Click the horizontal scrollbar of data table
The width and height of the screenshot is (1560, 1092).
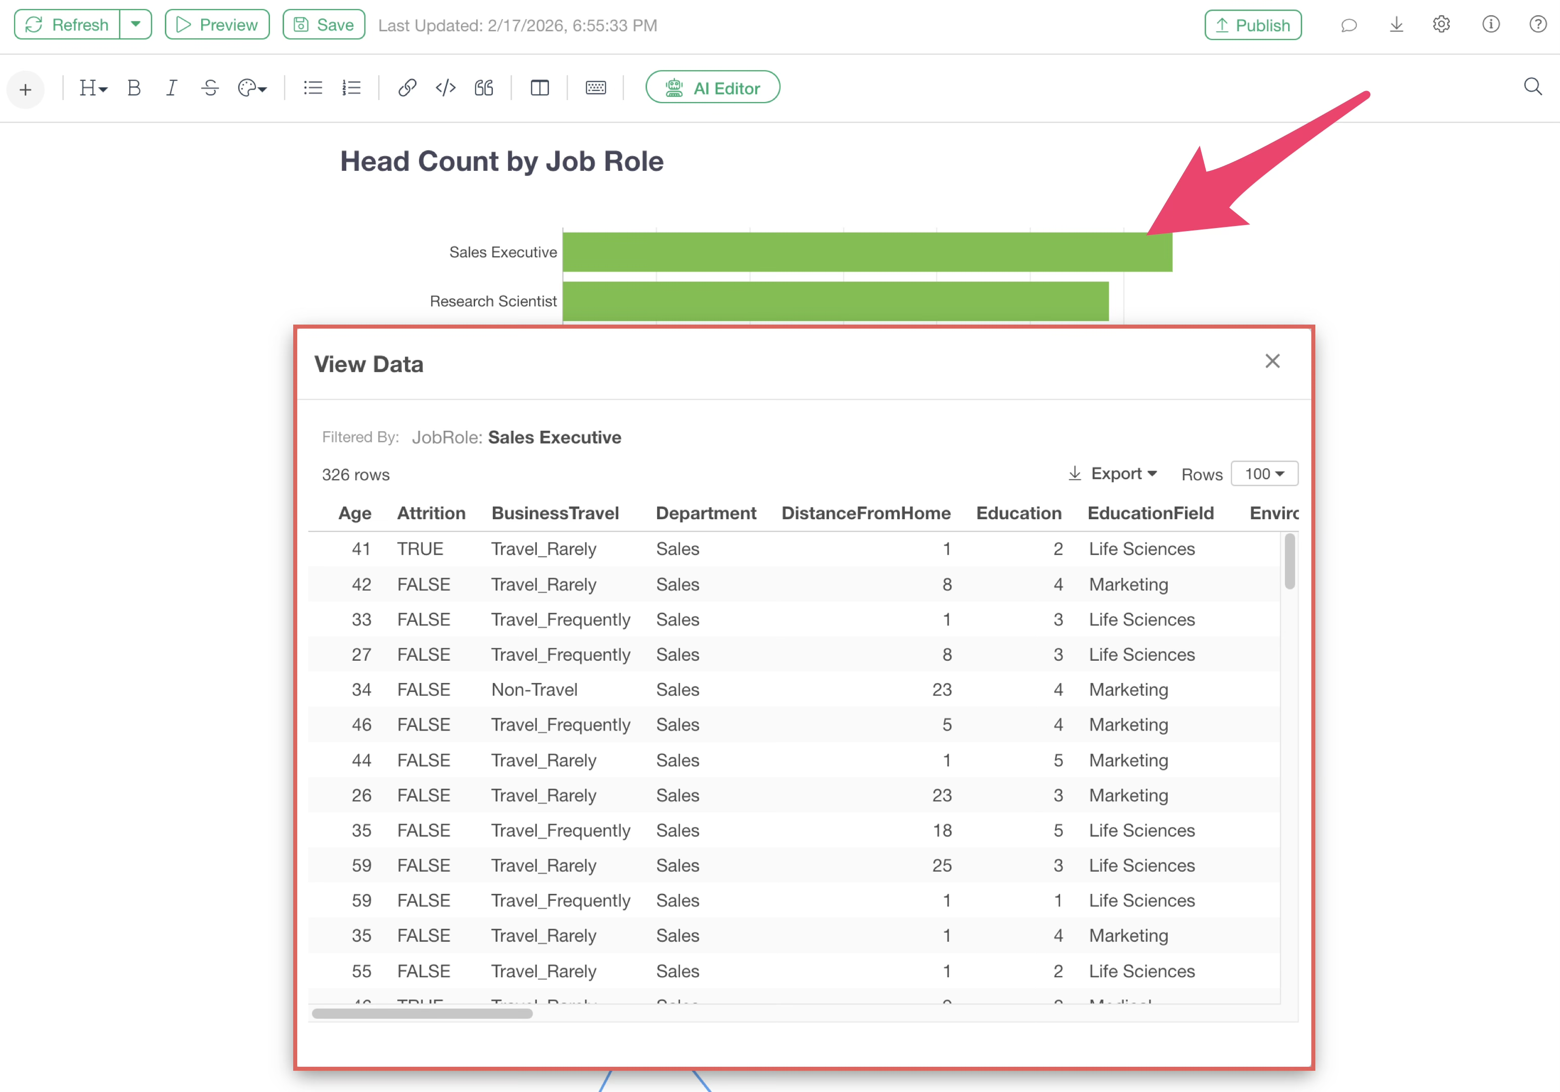(x=422, y=1013)
